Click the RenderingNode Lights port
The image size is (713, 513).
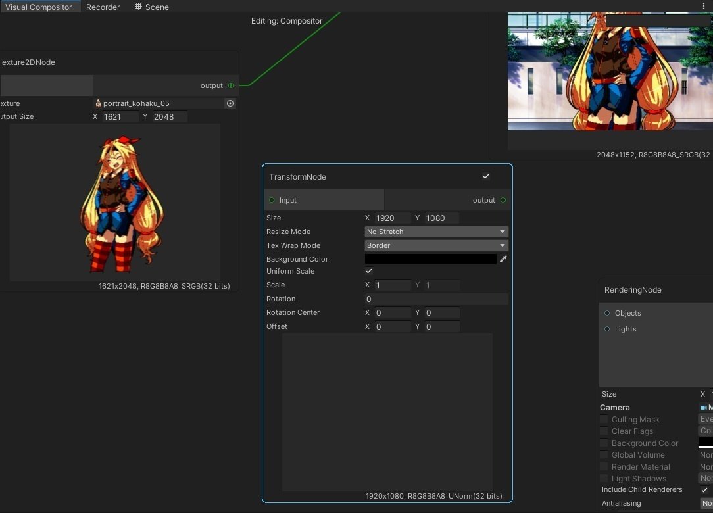(x=607, y=330)
